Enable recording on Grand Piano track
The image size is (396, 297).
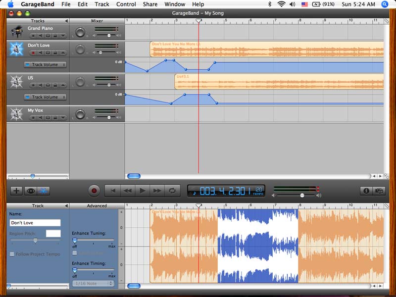pos(33,36)
